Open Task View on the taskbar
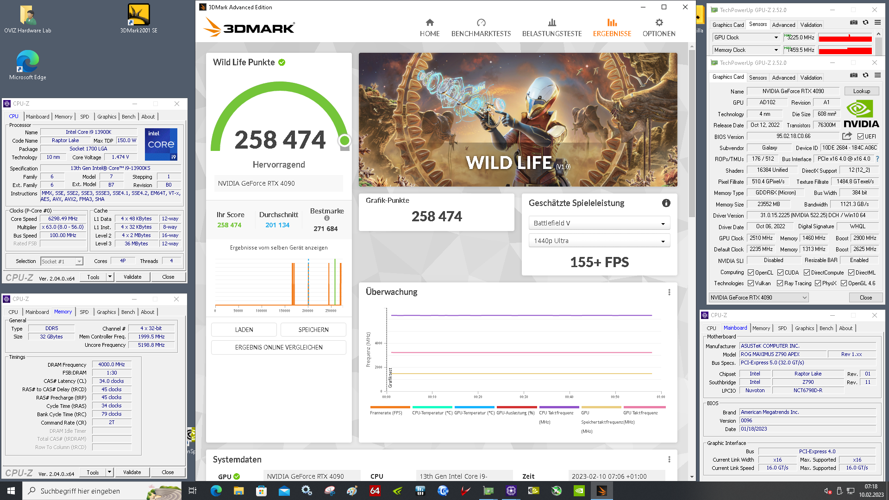889x500 pixels. 193,491
